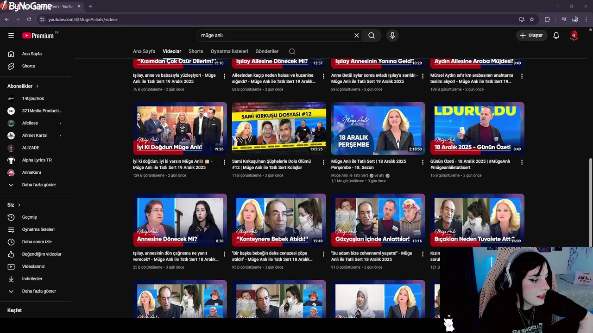The image size is (593, 333).
Task: Open the notifications bell
Action: click(x=556, y=35)
